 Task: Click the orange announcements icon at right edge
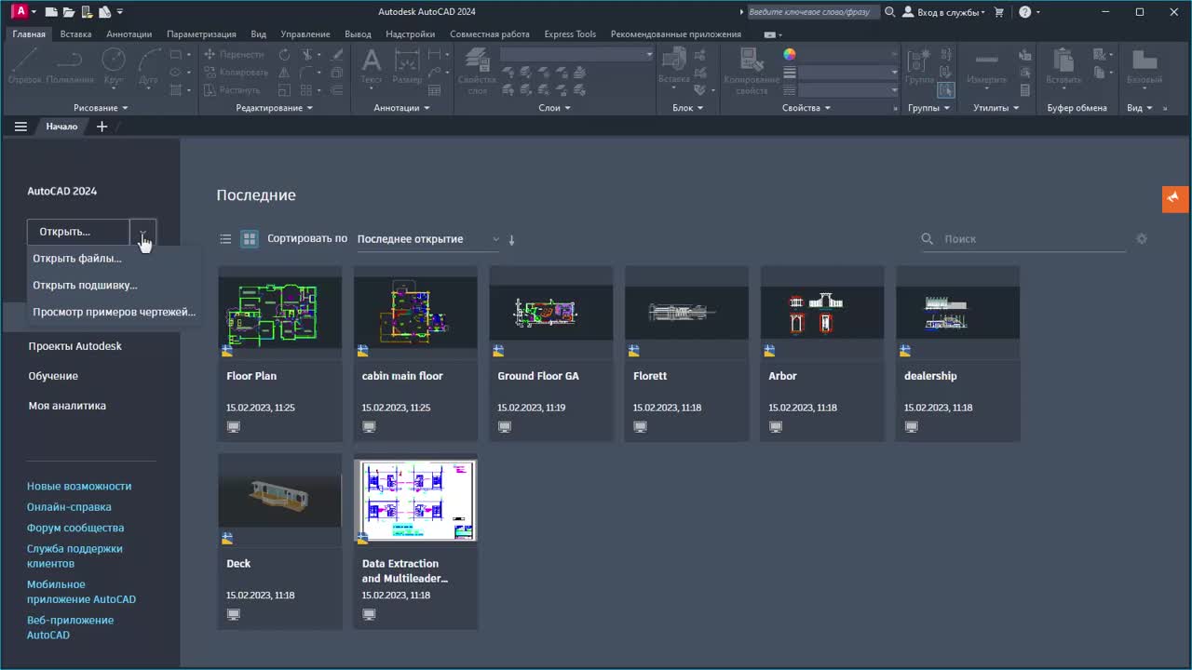[x=1174, y=198]
